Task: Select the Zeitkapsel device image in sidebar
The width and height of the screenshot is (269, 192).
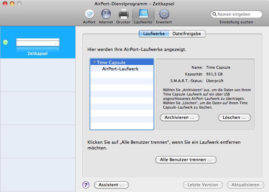Action: pos(38,44)
